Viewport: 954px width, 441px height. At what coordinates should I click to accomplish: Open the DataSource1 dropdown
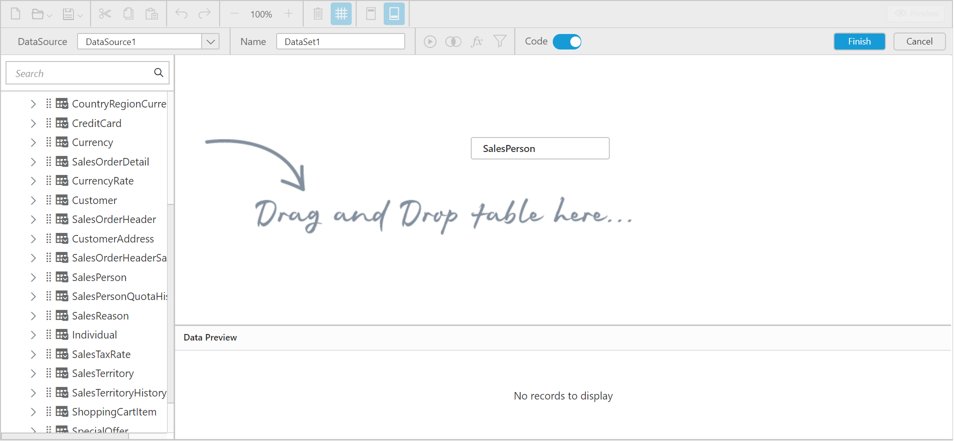click(x=211, y=41)
